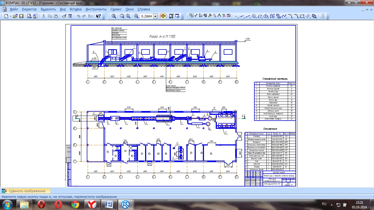Switch to the Views panel icon
The height and width of the screenshot is (210, 374).
click(229, 16)
